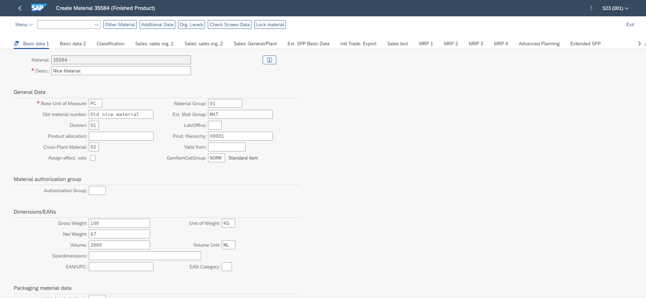Open the material information icon beside Material field
This screenshot has width=646, height=298.
tap(269, 60)
